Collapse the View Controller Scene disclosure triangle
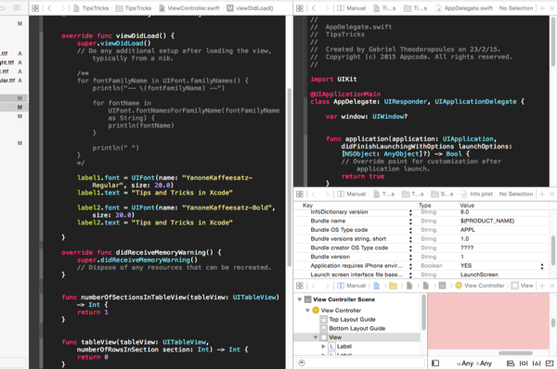This screenshot has width=557, height=369. tap(300, 299)
